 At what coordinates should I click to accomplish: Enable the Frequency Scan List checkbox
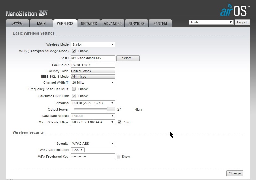pyautogui.click(x=74, y=89)
